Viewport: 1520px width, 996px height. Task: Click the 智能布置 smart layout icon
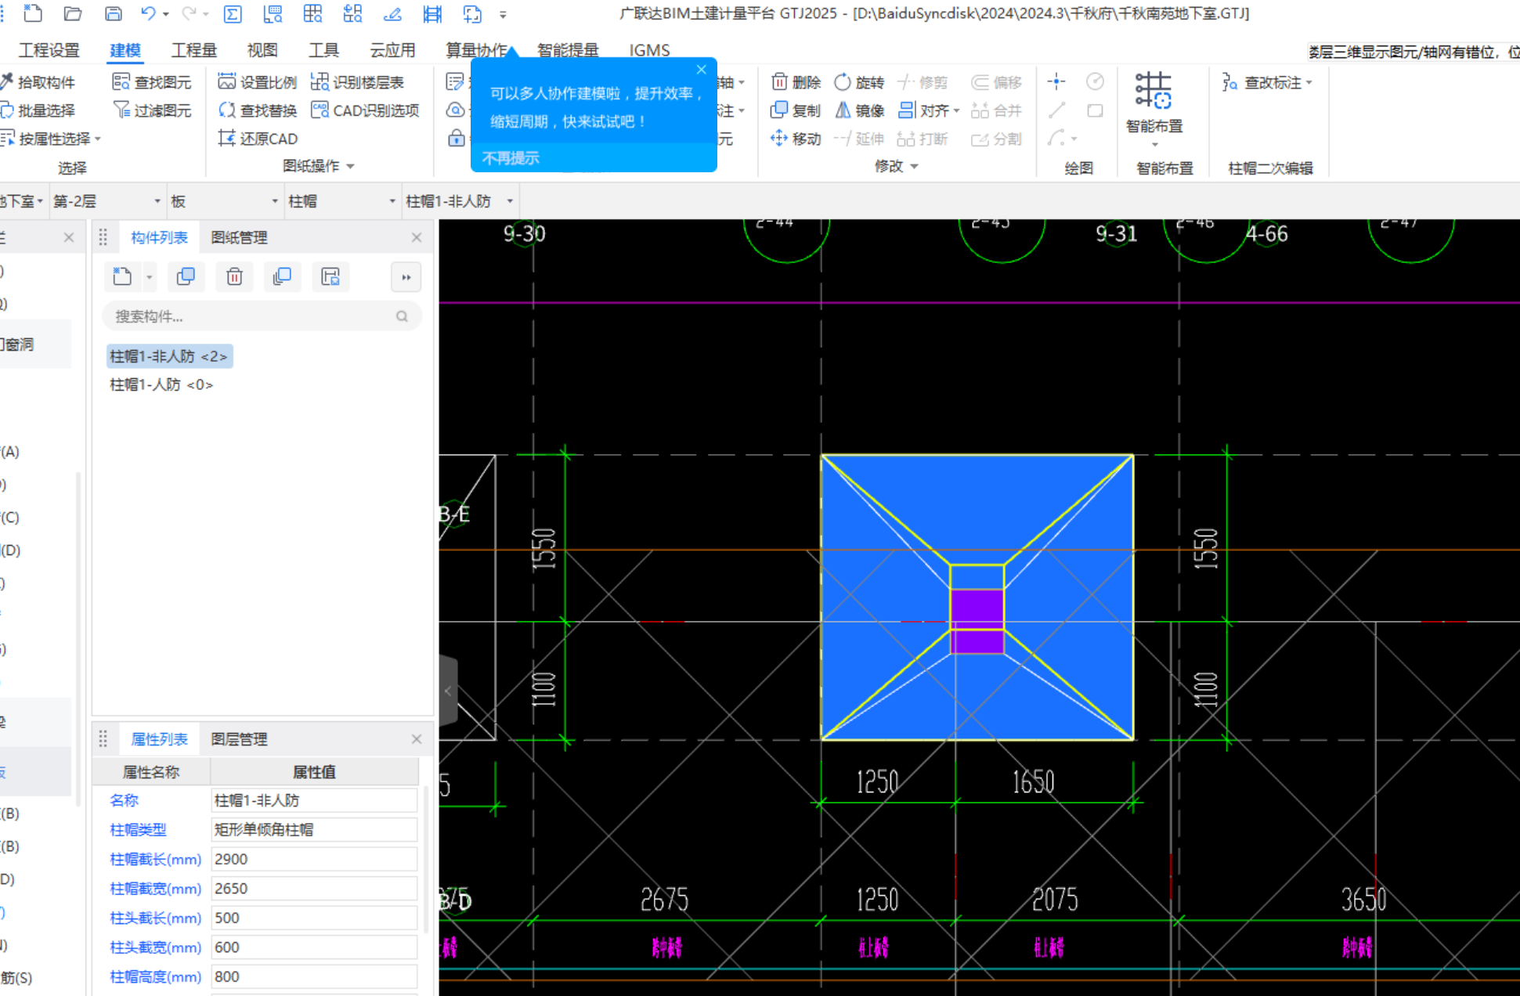(x=1154, y=91)
